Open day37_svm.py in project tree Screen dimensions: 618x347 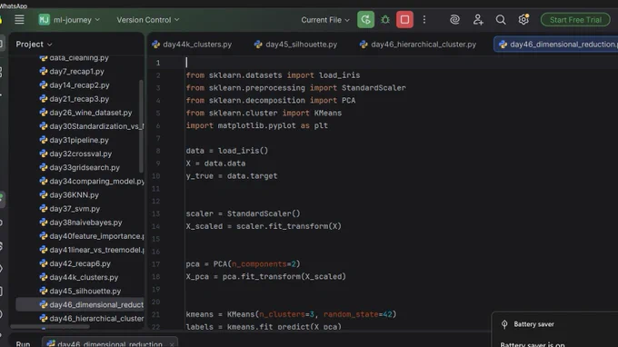coord(75,209)
